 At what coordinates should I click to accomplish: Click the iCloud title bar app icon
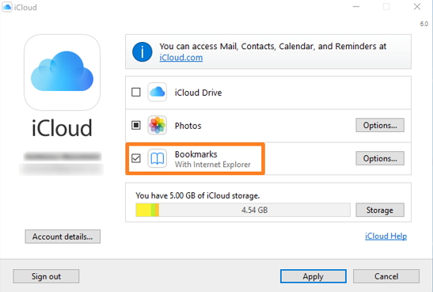(7, 7)
